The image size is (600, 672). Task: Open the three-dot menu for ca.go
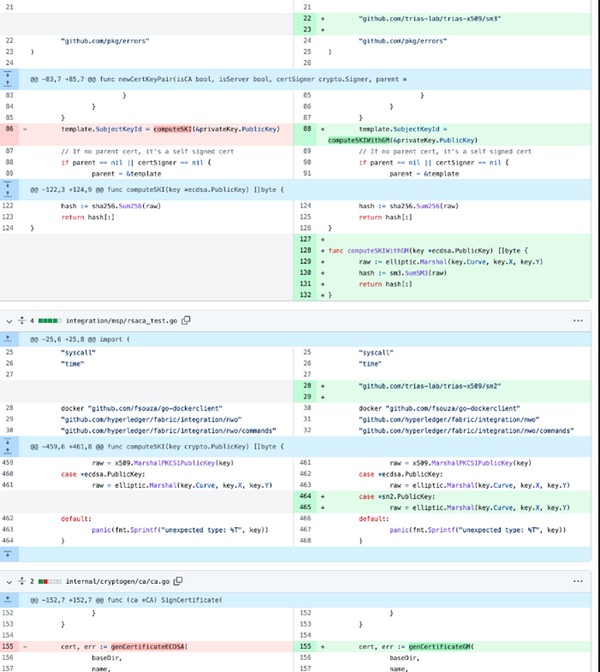click(578, 581)
